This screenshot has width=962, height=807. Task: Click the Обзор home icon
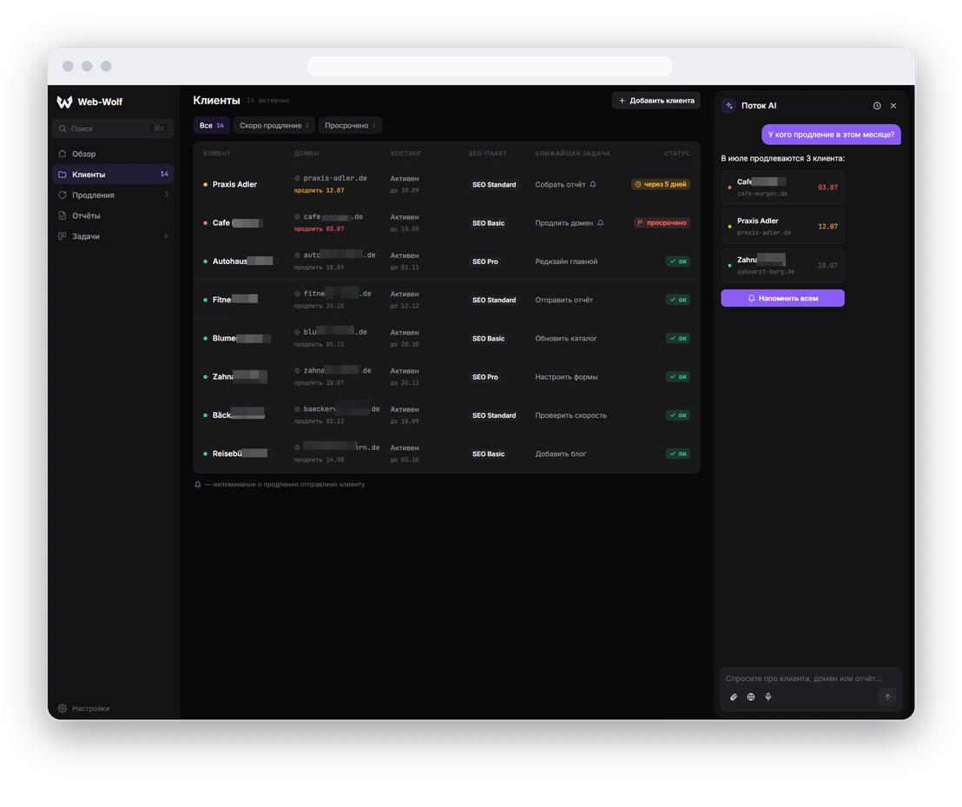pos(62,154)
